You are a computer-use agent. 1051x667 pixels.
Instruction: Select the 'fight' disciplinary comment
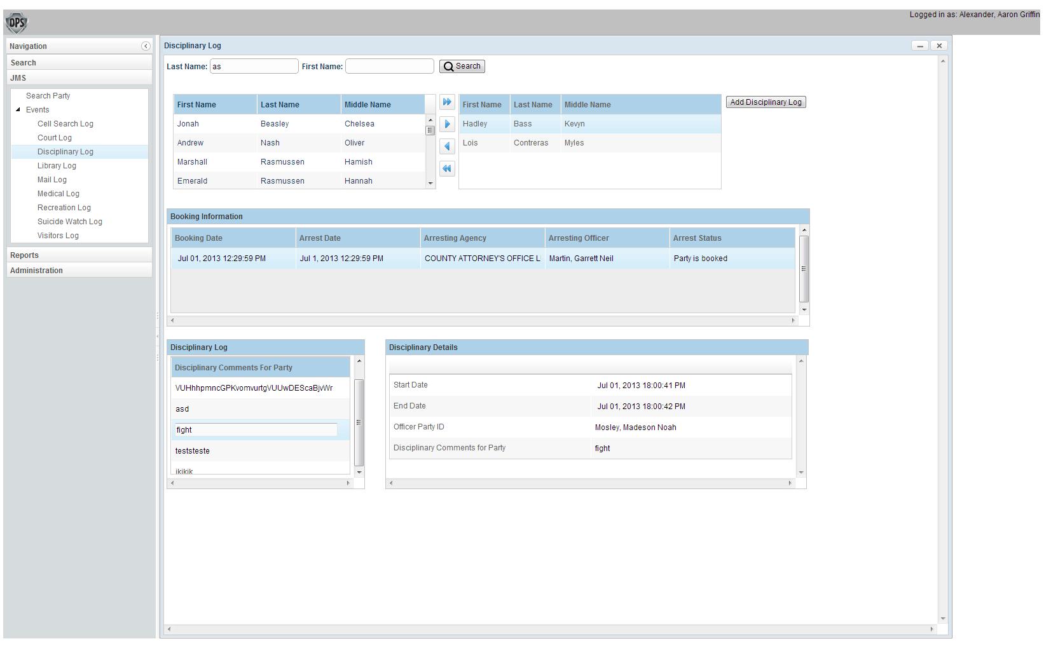click(x=261, y=430)
